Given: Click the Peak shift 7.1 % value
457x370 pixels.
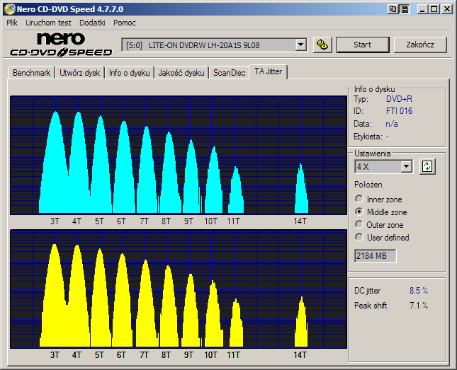Looking at the screenshot, I should click(419, 306).
